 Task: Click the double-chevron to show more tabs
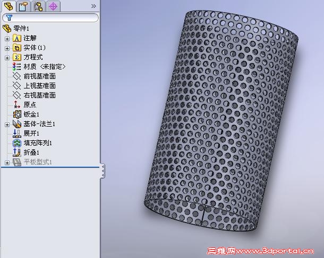[x=93, y=6]
